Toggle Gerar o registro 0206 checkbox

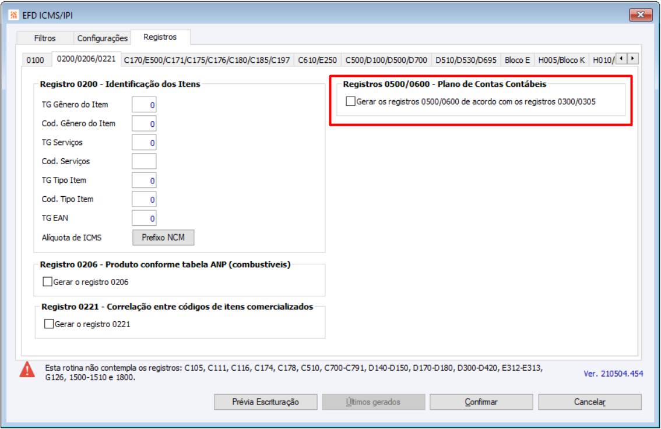48,282
